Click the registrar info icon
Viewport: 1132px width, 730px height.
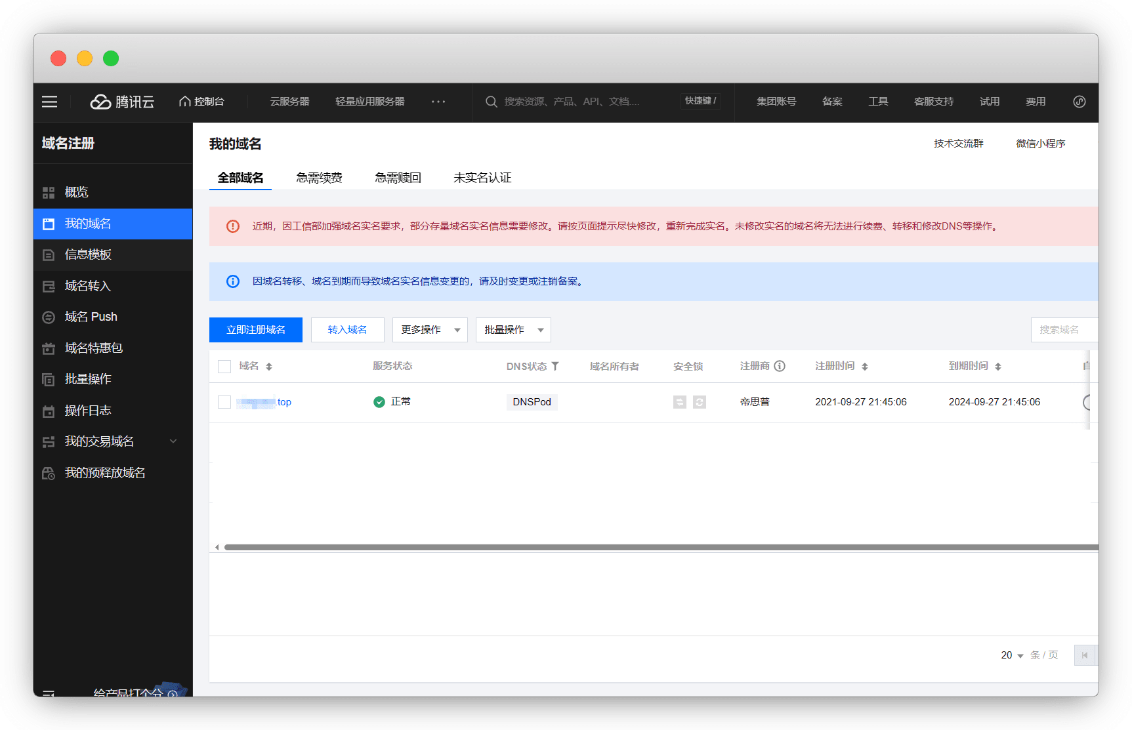[x=780, y=366]
